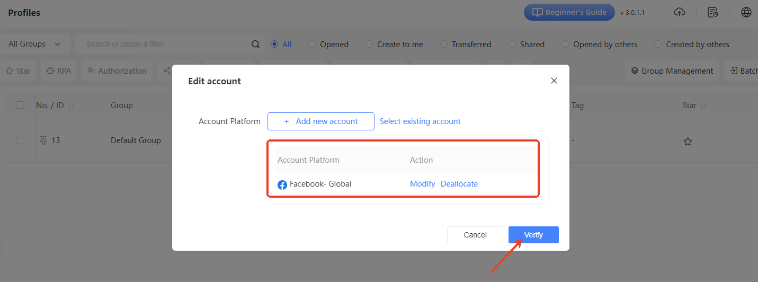Image resolution: width=758 pixels, height=282 pixels.
Task: Click the Facebook platform icon
Action: pos(282,185)
